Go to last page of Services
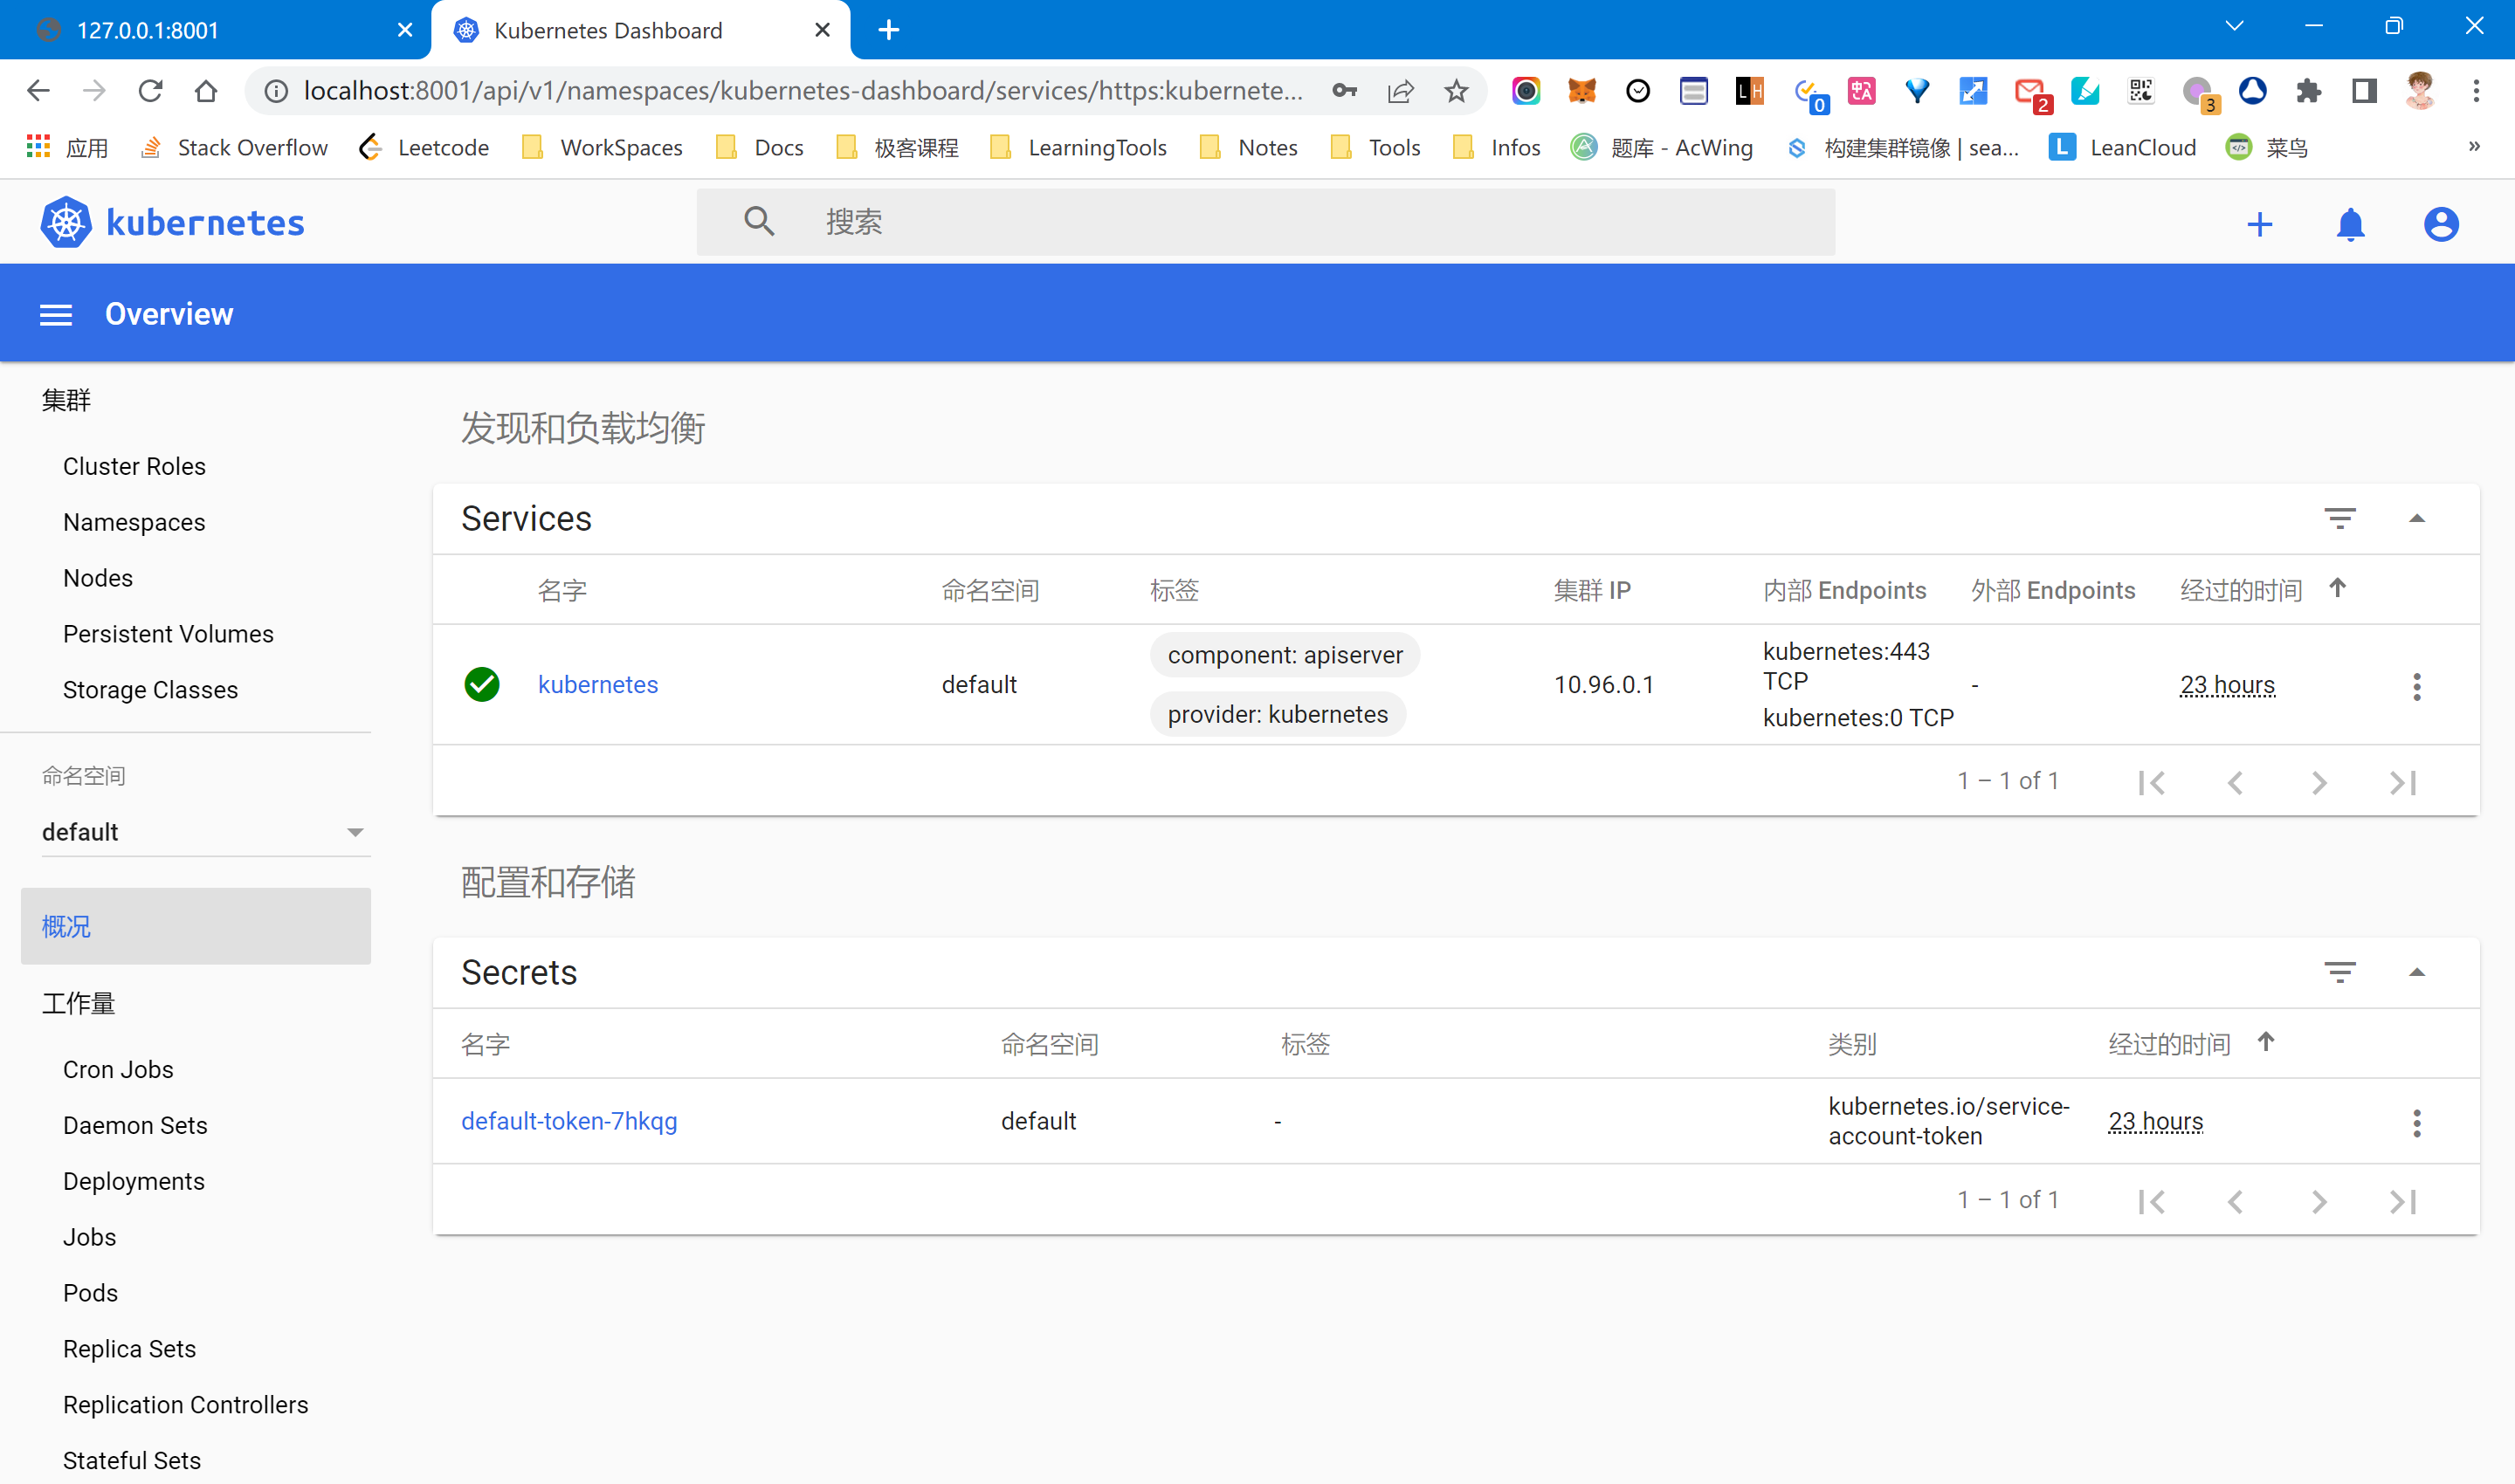The width and height of the screenshot is (2515, 1484). coord(2403,782)
